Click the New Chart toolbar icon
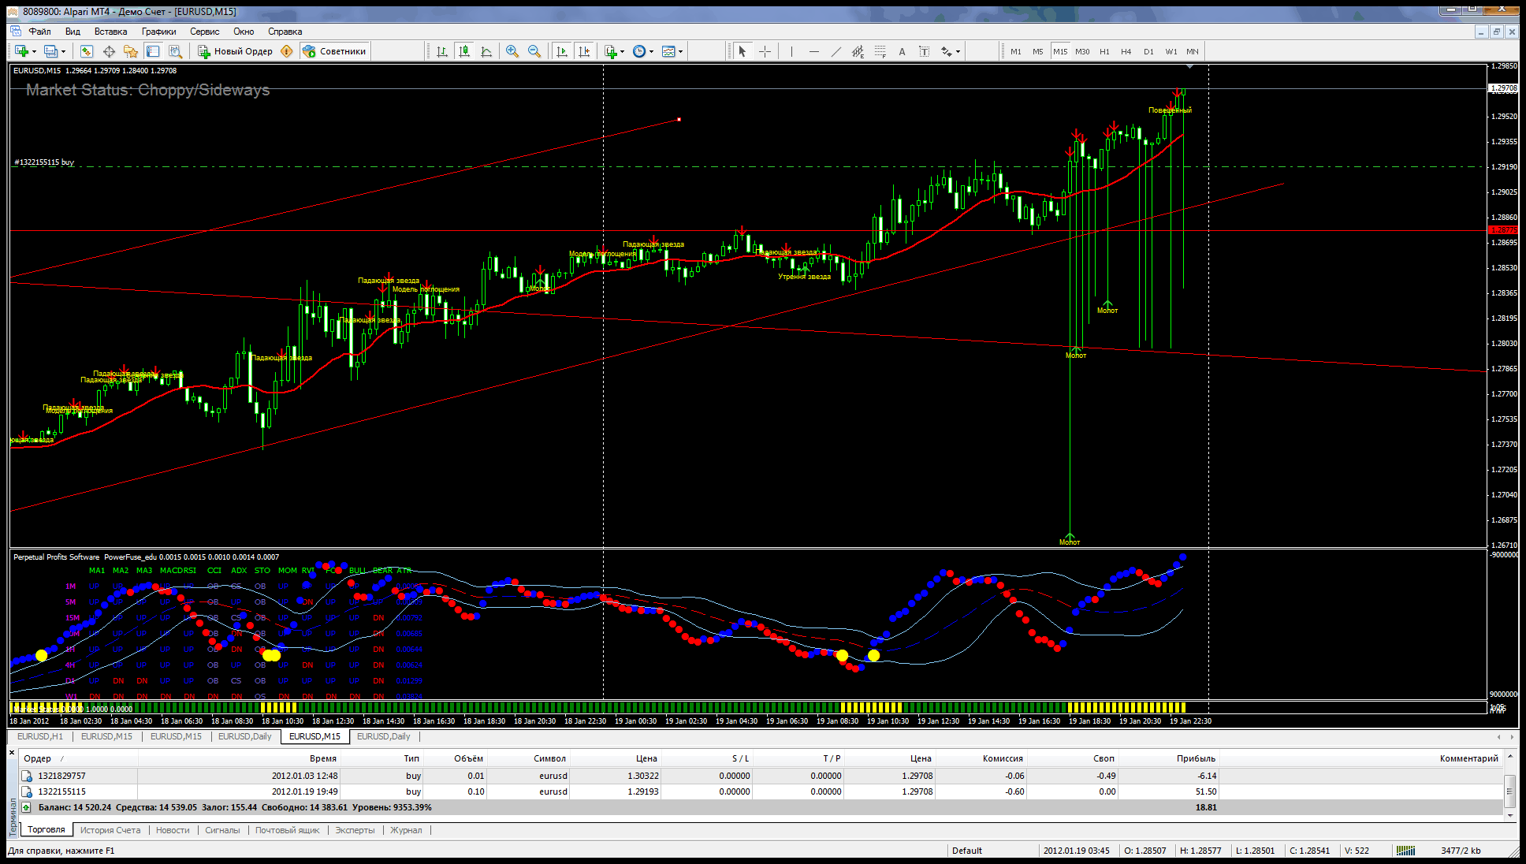Screen dimensions: 1526x864 [x=21, y=51]
